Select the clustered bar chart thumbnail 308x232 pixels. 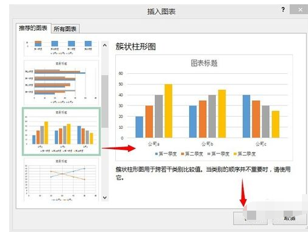coord(61,82)
